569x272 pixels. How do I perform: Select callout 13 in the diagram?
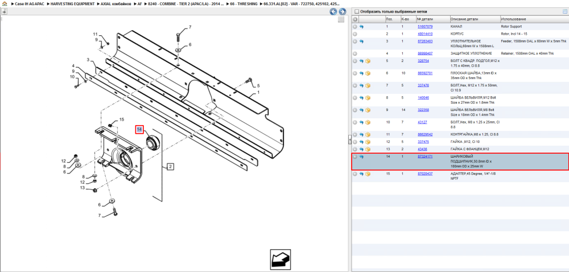tap(83, 188)
